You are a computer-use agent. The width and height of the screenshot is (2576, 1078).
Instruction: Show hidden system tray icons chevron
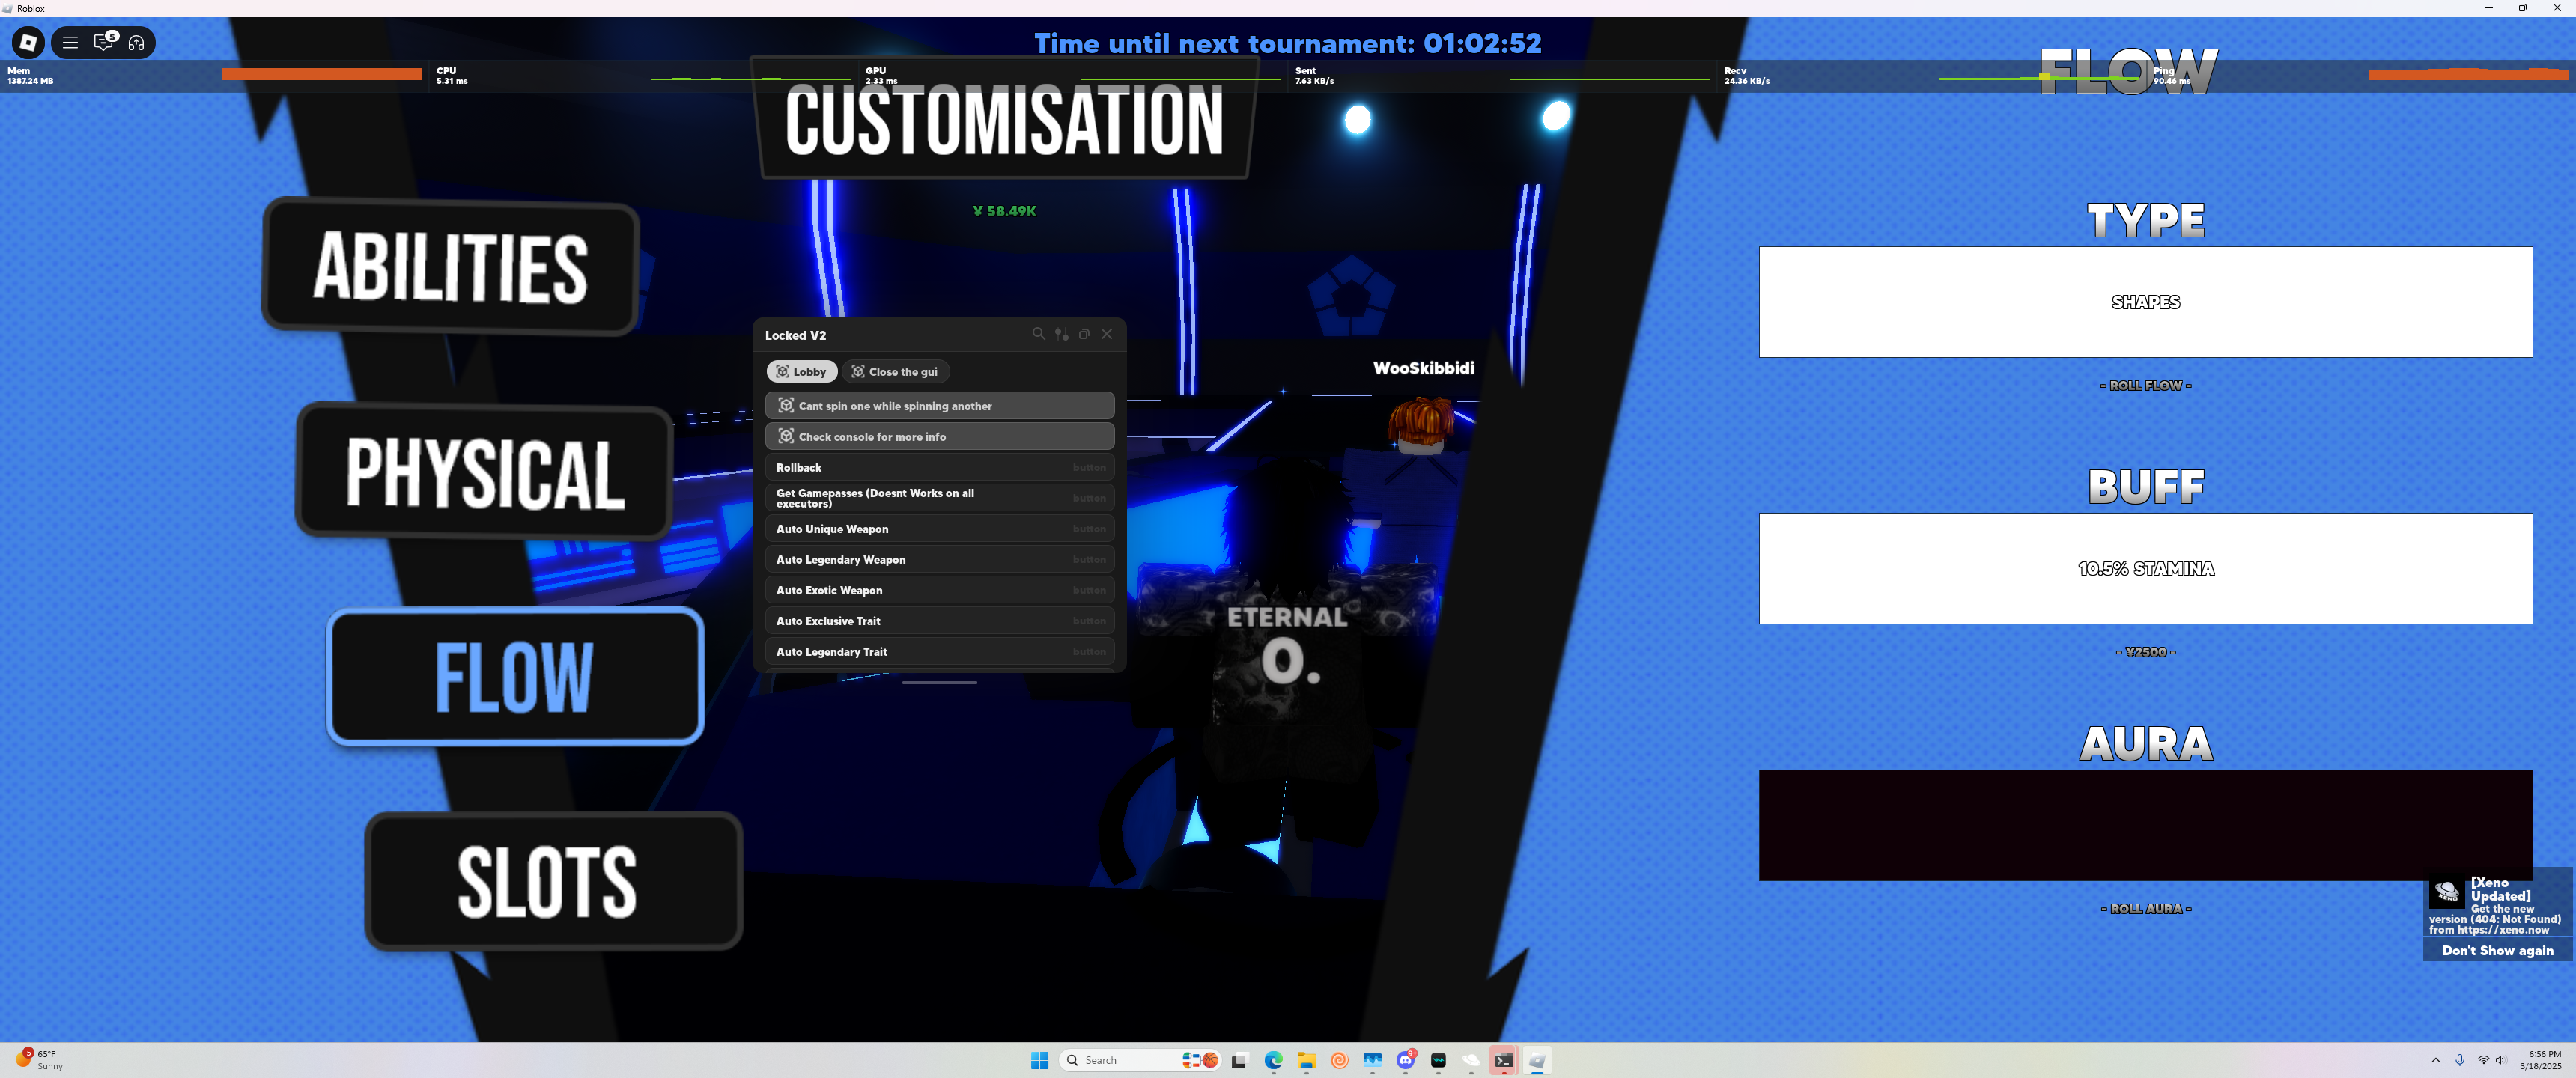2435,1060
